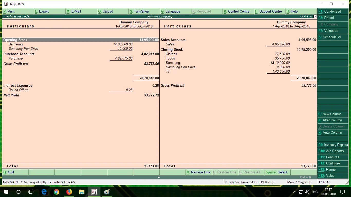Image resolution: width=351 pixels, height=197 pixels.
Task: Click Space: Select button
Action: (277, 172)
